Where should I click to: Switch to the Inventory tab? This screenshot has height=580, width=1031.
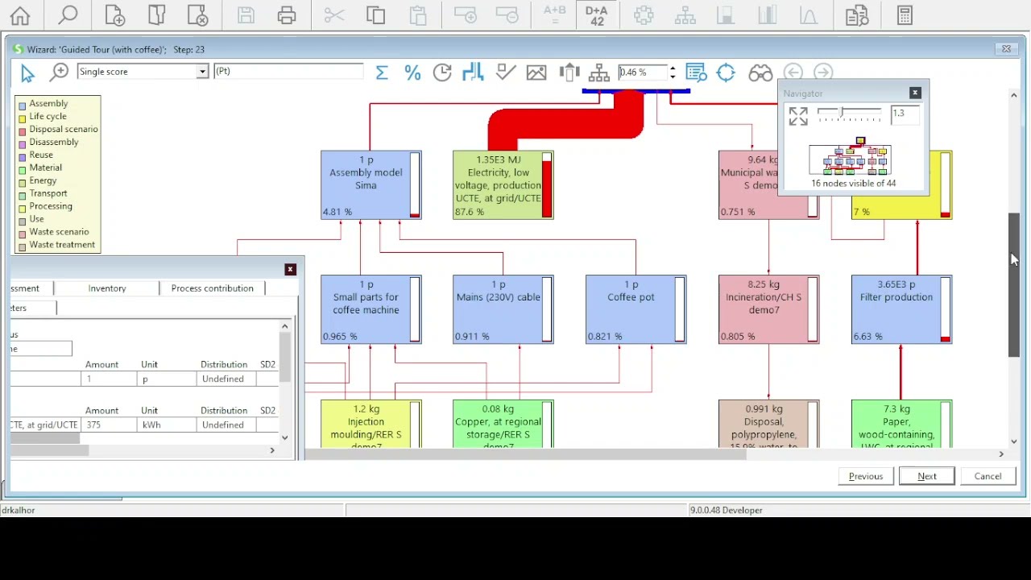(x=107, y=288)
